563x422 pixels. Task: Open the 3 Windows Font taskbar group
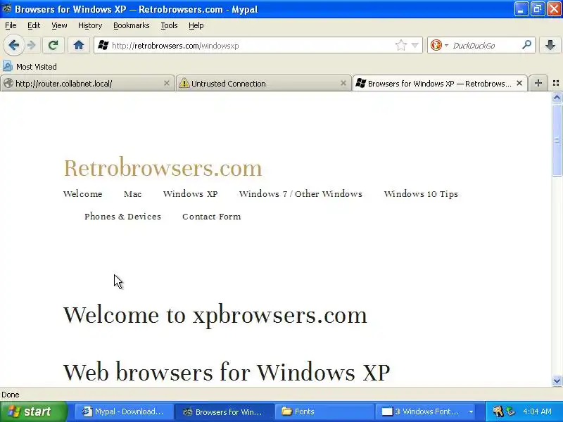pyautogui.click(x=427, y=411)
